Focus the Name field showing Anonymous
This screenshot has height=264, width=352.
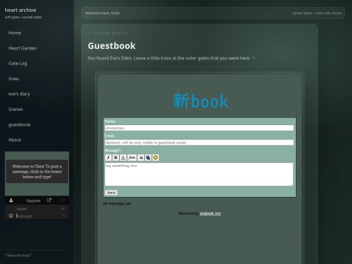click(199, 128)
